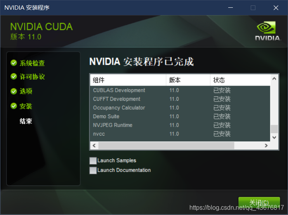Click the vertical scrollbar thumb
Image resolution: width=288 pixels, height=215 pixels.
274,129
